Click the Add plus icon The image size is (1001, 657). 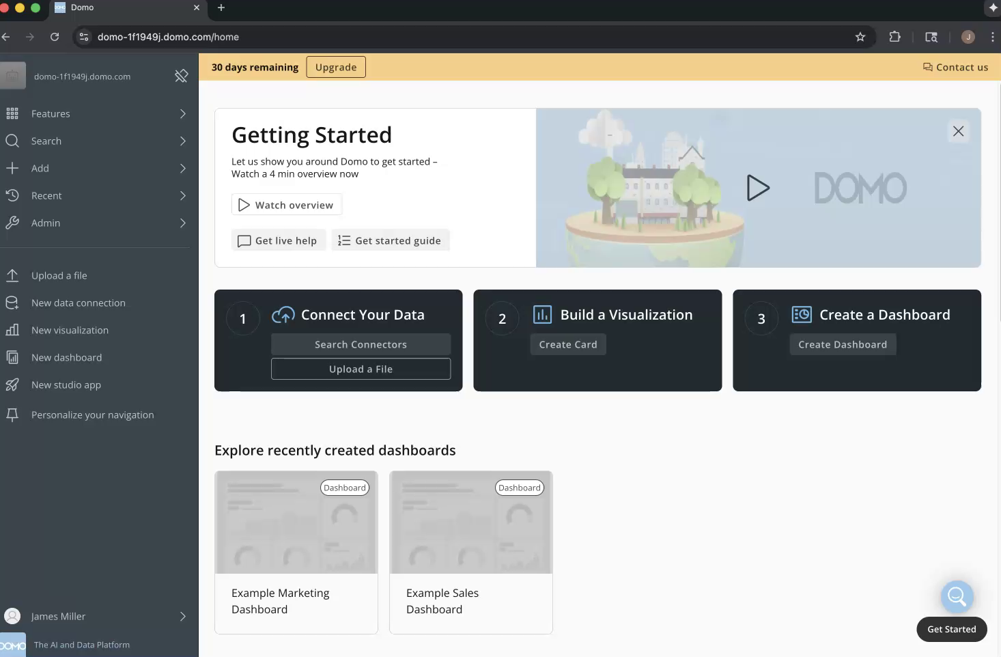(x=12, y=168)
